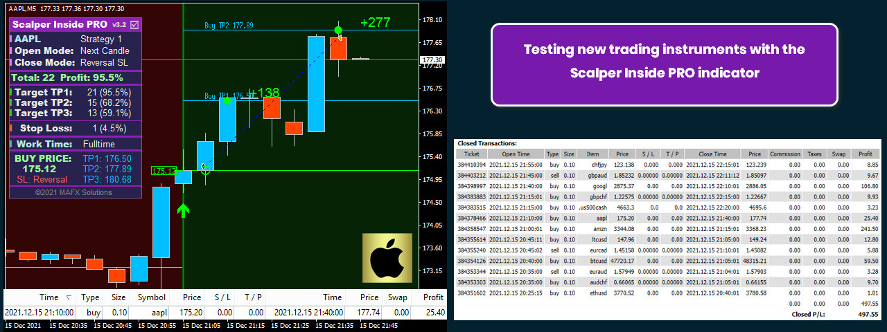Click the 178.10 price axis label
Viewport: 887px width, 332px height.
pos(432,20)
